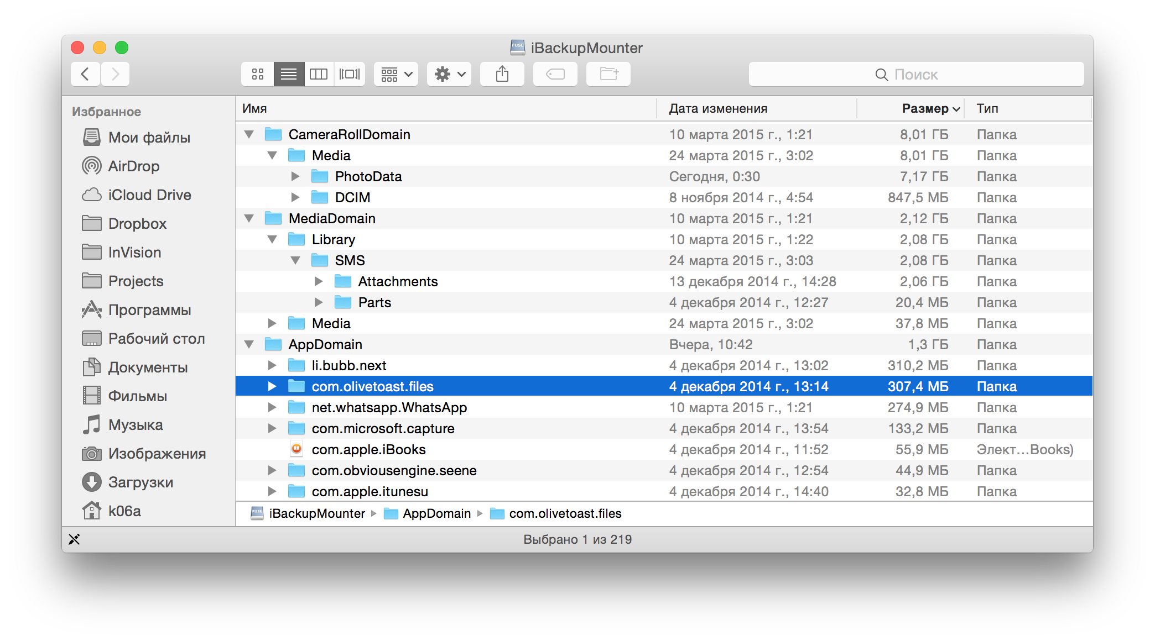Open Загрузки in the sidebar

click(x=141, y=482)
